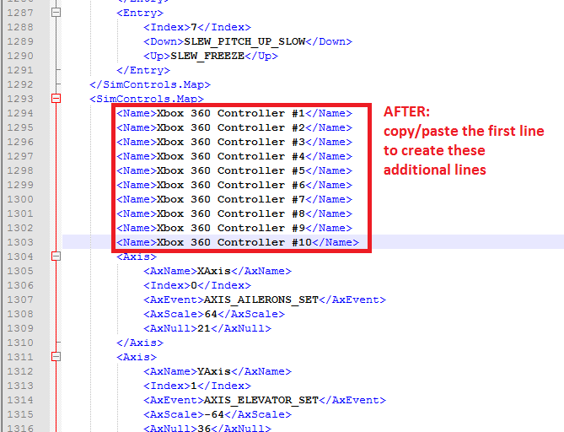Click the closing </Axis> tag on line 1310
The width and height of the screenshot is (564, 432).
[140, 343]
